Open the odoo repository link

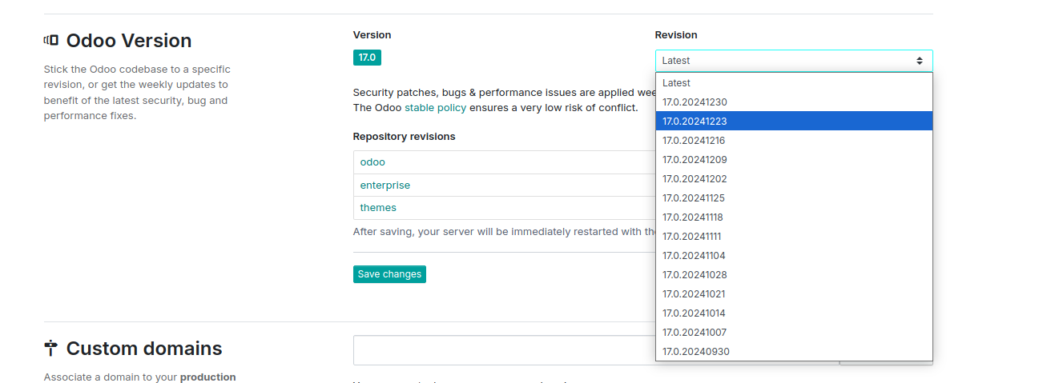click(373, 162)
